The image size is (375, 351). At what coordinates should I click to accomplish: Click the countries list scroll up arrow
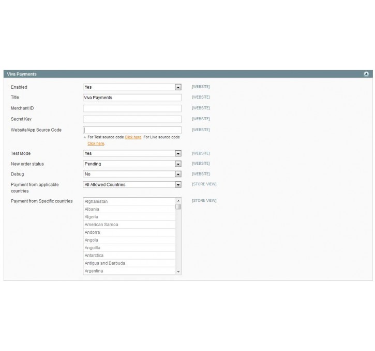pyautogui.click(x=178, y=201)
